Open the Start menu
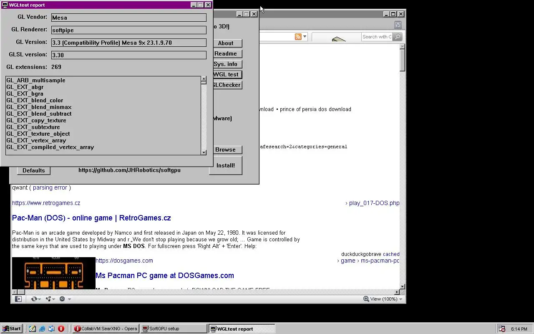 [x=11, y=329]
